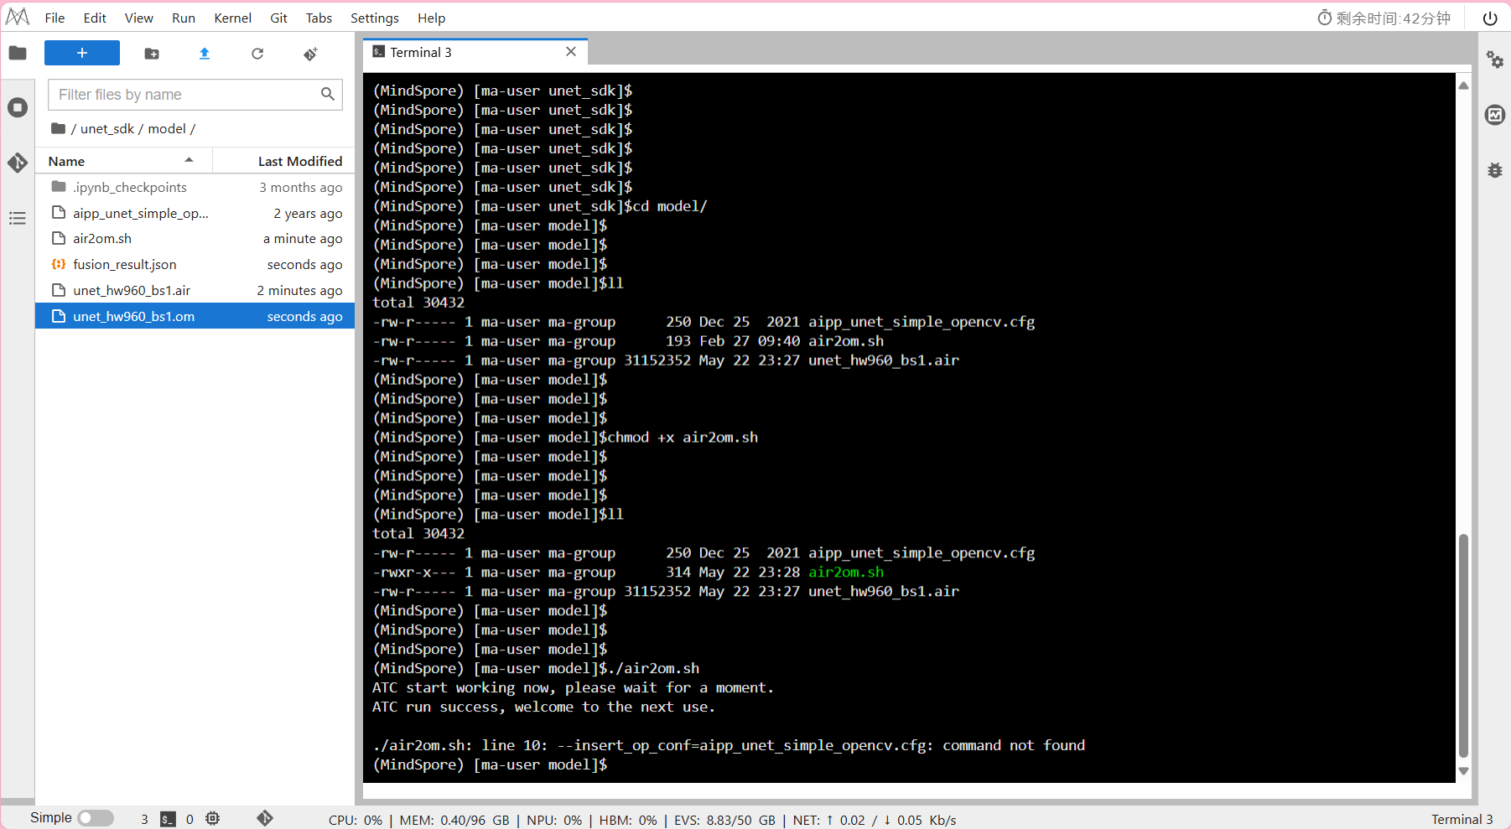
Task: Open the Tabs menu
Action: tap(319, 18)
